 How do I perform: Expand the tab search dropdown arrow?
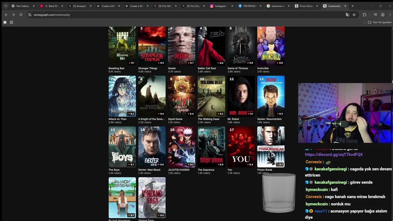6,6
